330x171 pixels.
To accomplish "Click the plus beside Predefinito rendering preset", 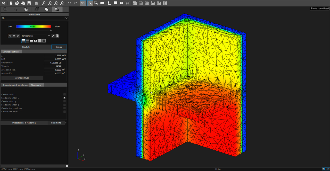I will pos(66,123).
